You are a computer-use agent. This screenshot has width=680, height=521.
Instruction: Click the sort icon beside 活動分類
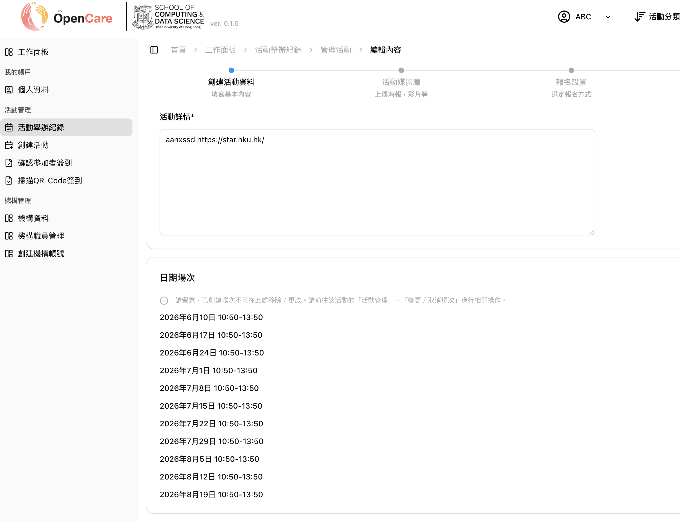coord(640,17)
